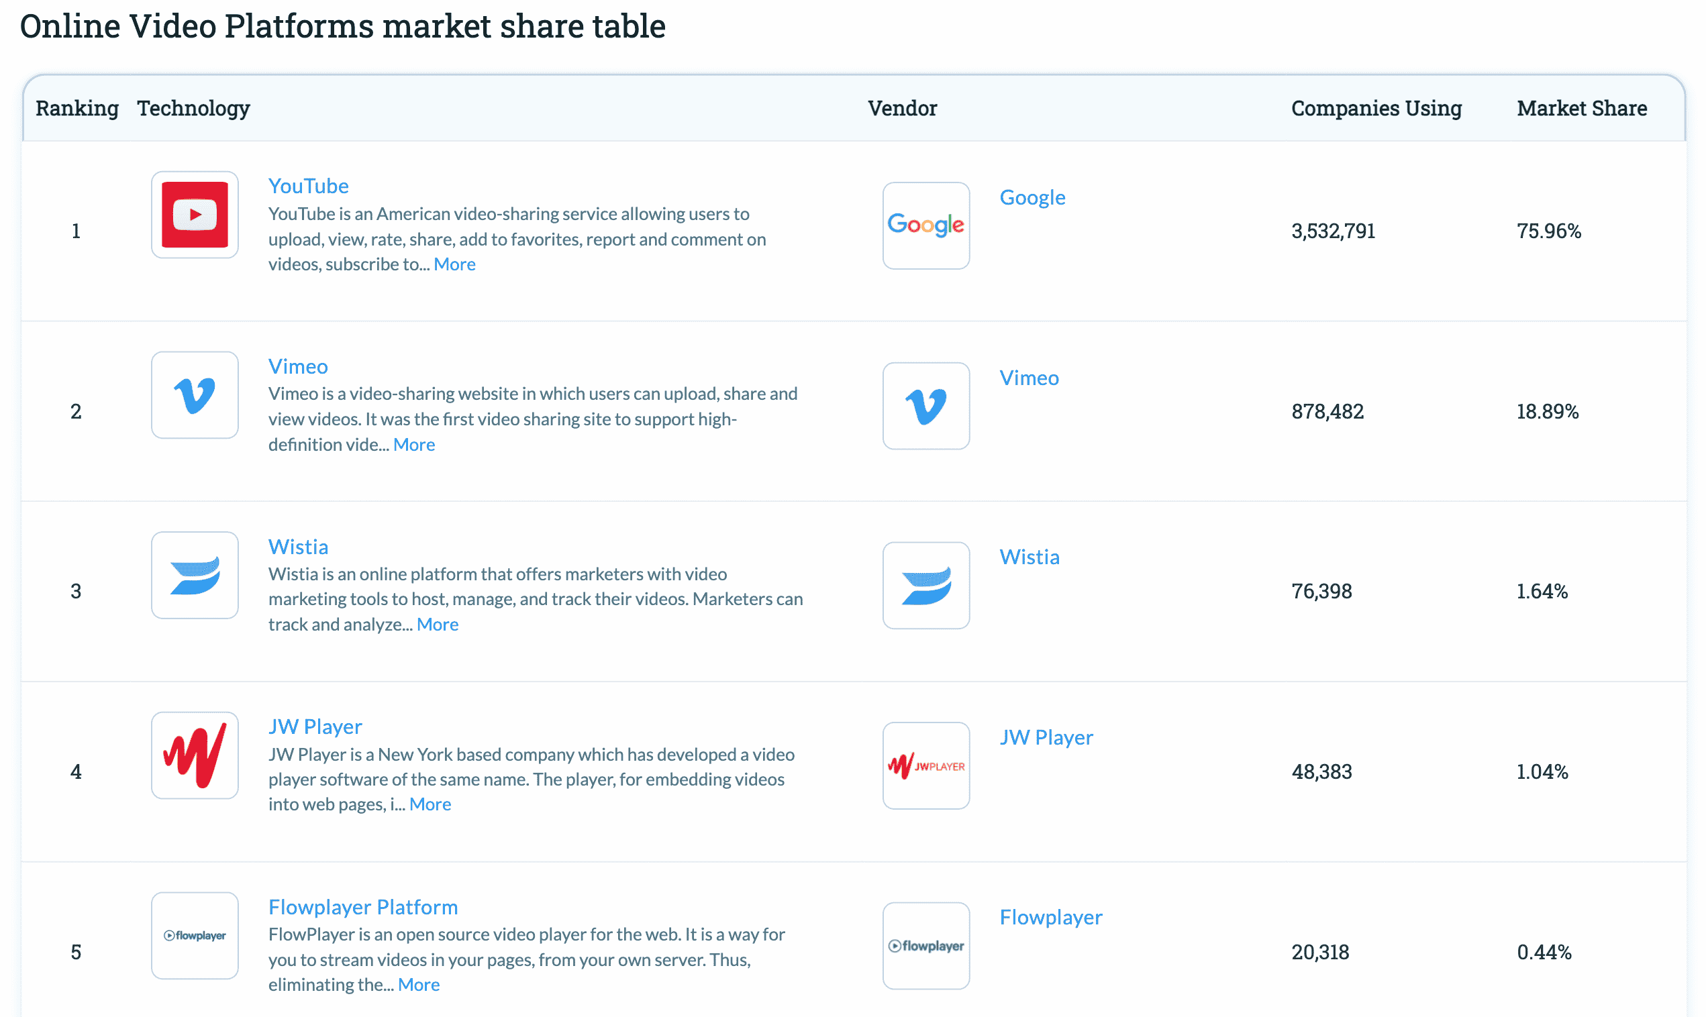This screenshot has width=1706, height=1017.
Task: Click the JWPlayer vendor logo
Action: click(925, 765)
